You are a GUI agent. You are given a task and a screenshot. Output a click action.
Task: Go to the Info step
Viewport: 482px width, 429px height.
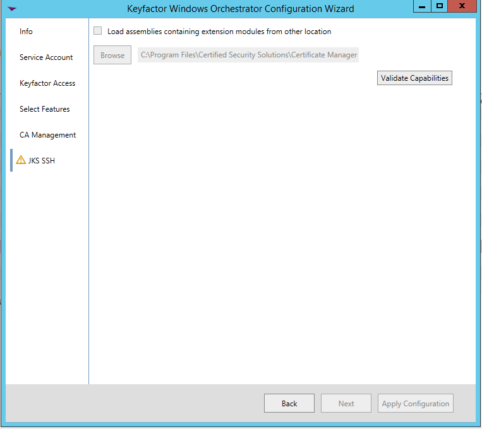tap(26, 32)
